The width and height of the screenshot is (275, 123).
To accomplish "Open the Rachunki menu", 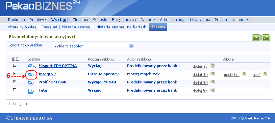I will (16, 20).
